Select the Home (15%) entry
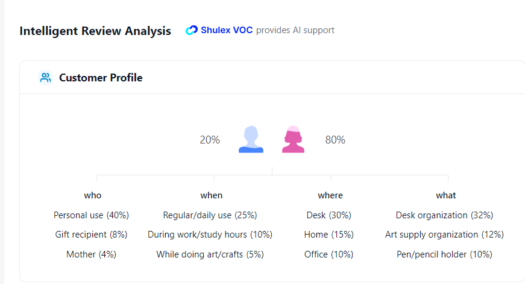Screen dimensions: 525x284 (329, 235)
